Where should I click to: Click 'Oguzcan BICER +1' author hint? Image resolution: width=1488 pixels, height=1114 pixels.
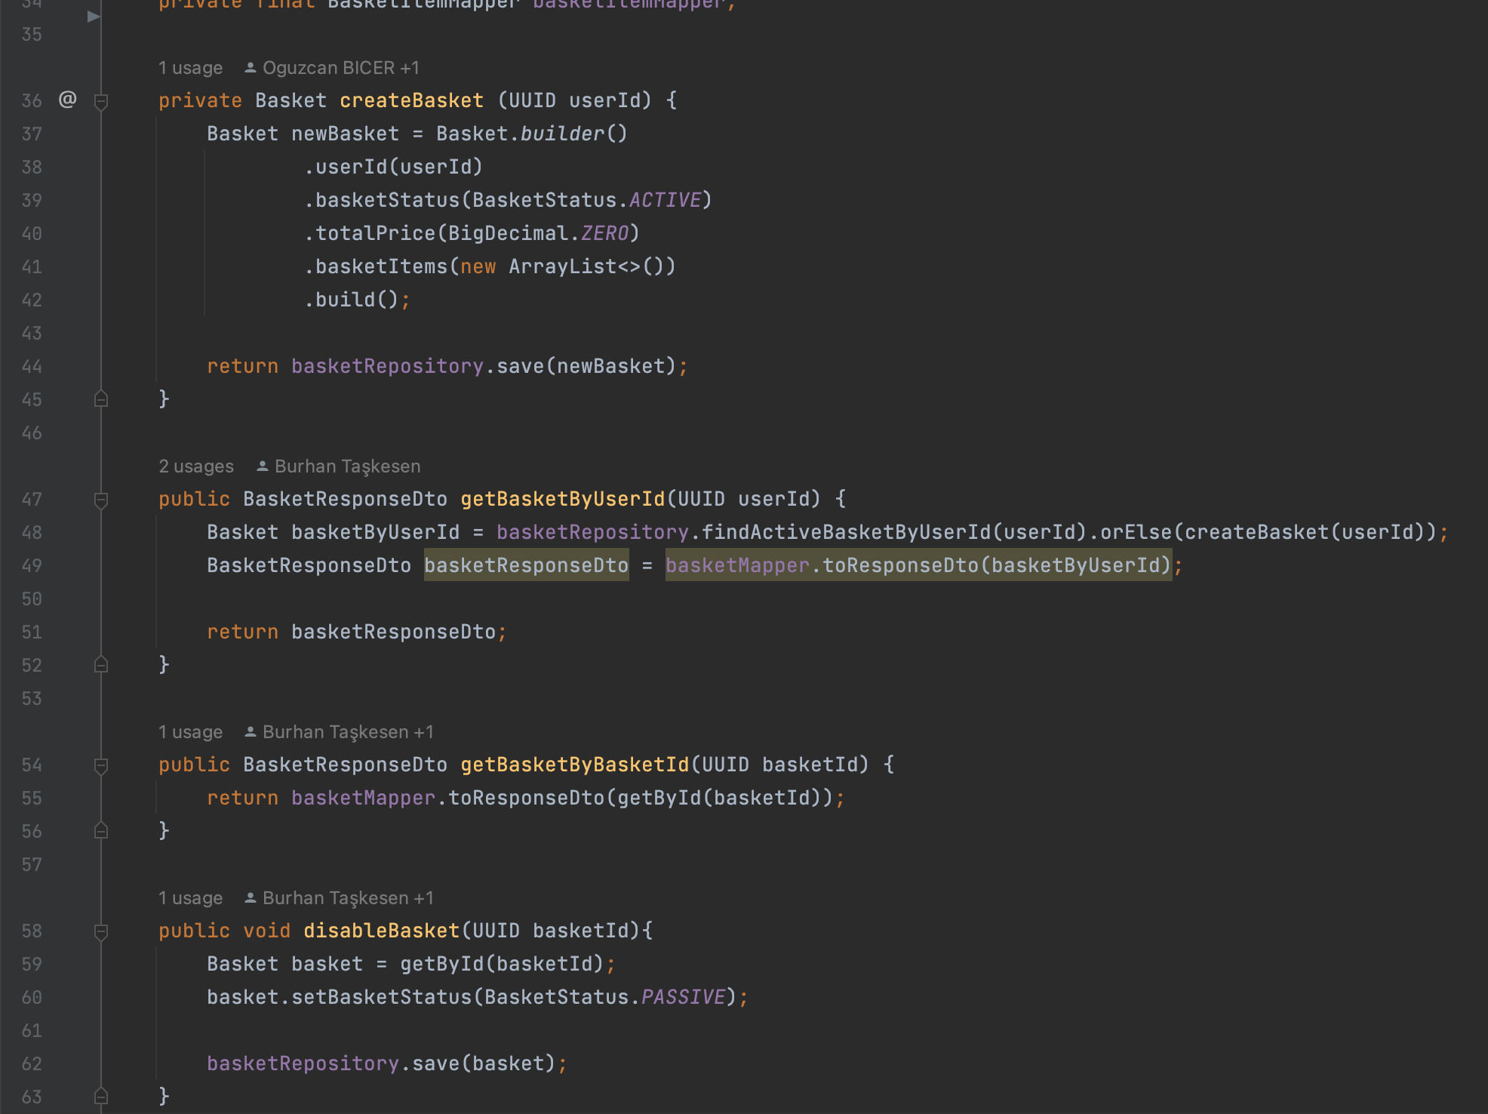pos(340,68)
